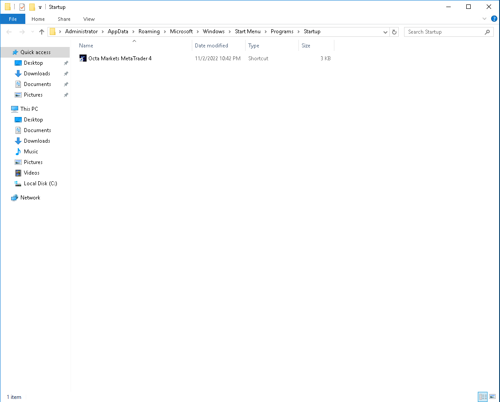Open Recent locations dropdown arrow

32,32
